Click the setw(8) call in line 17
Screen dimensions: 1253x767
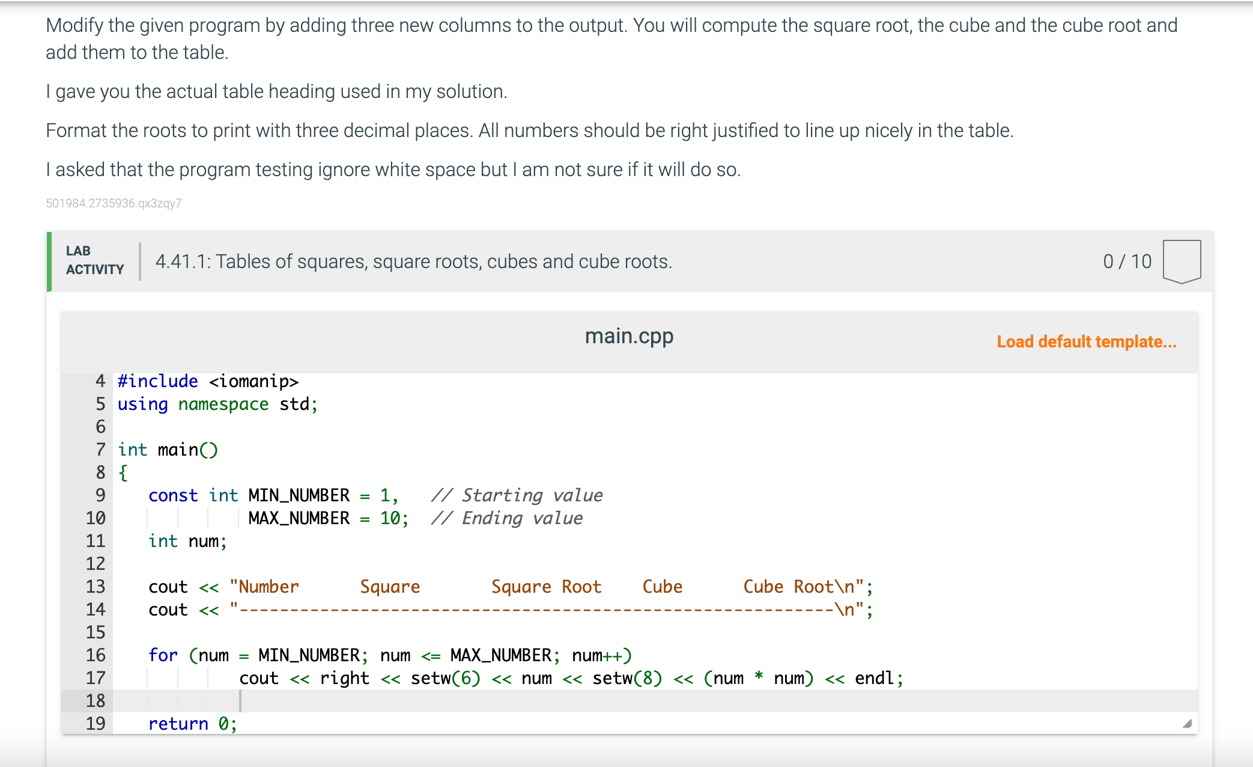626,678
